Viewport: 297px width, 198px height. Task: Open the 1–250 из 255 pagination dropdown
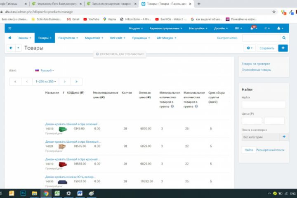pos(46,82)
